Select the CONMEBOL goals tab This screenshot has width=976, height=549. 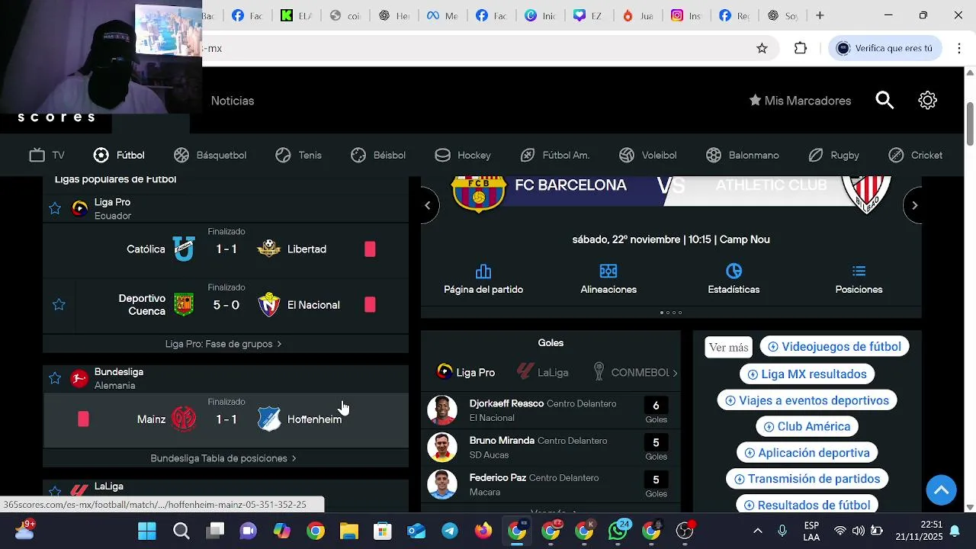(631, 372)
